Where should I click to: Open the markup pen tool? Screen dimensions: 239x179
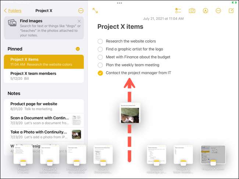pos(205,11)
